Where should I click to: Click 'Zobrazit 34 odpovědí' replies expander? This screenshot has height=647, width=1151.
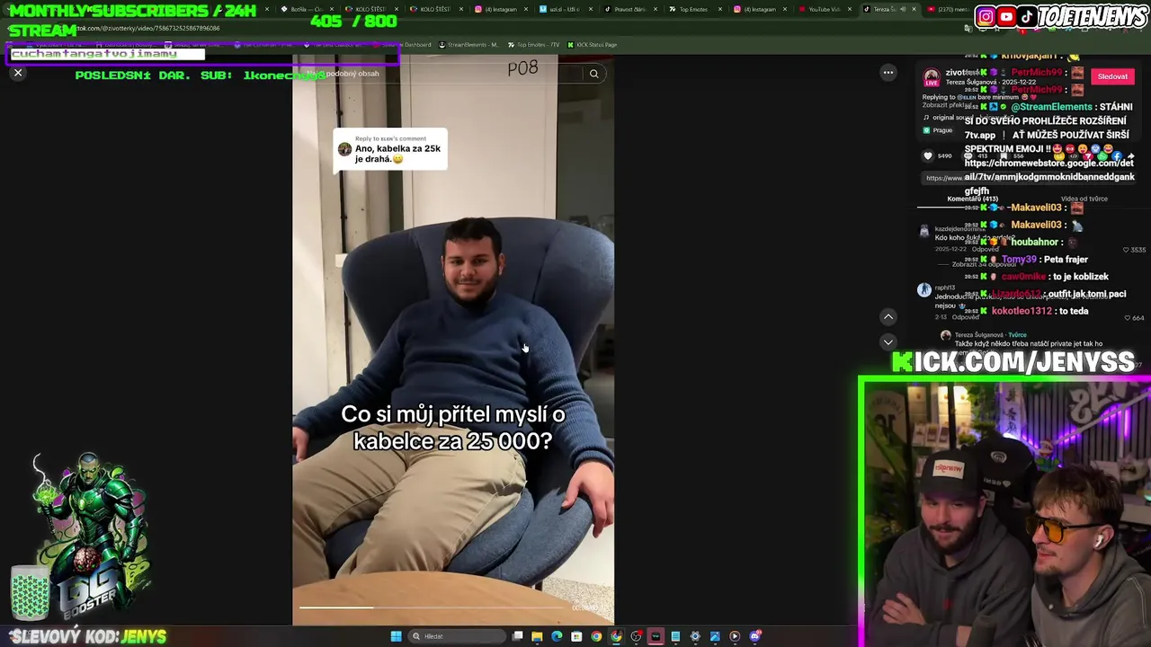pyautogui.click(x=984, y=264)
